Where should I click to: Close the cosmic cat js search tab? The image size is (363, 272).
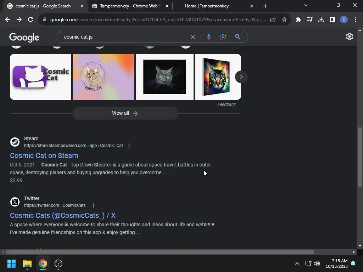pyautogui.click(x=82, y=6)
